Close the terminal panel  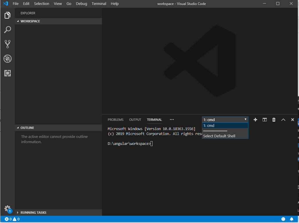[293, 120]
